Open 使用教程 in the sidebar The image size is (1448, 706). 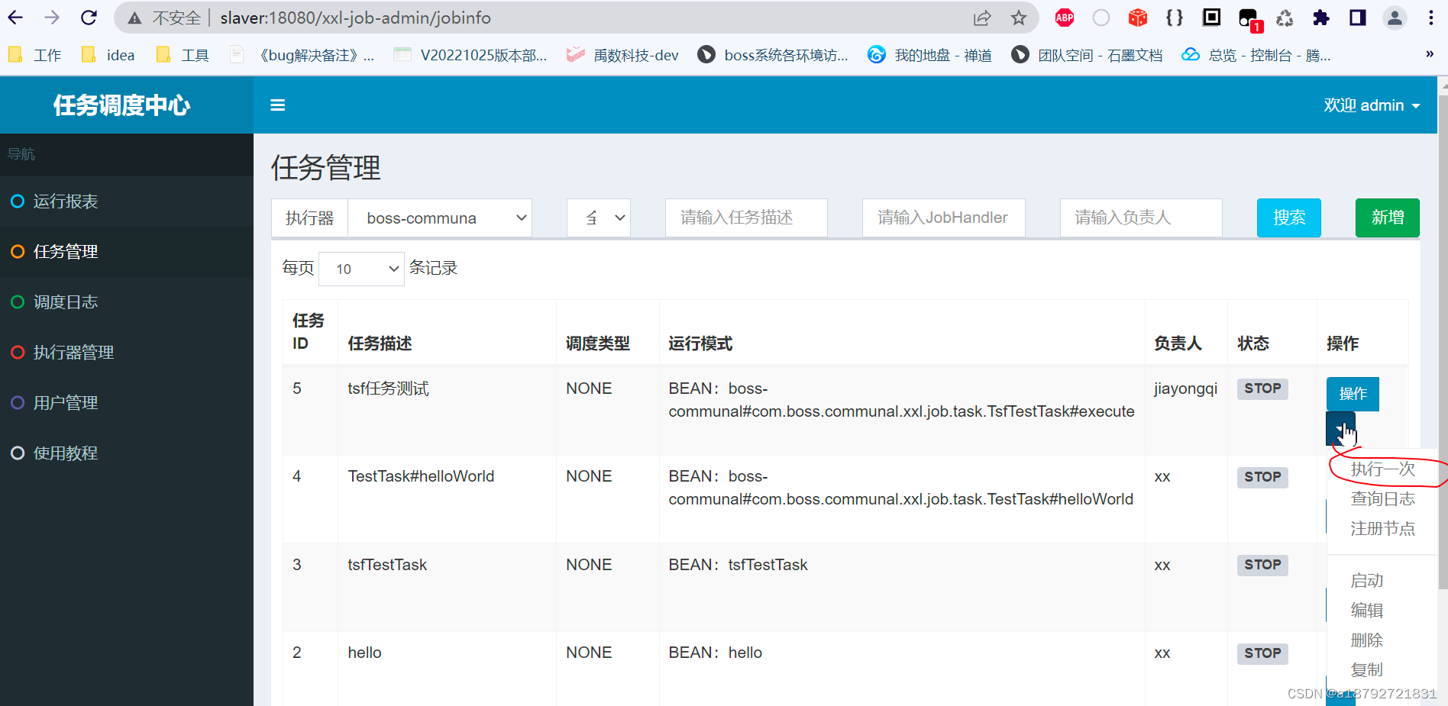127,453
